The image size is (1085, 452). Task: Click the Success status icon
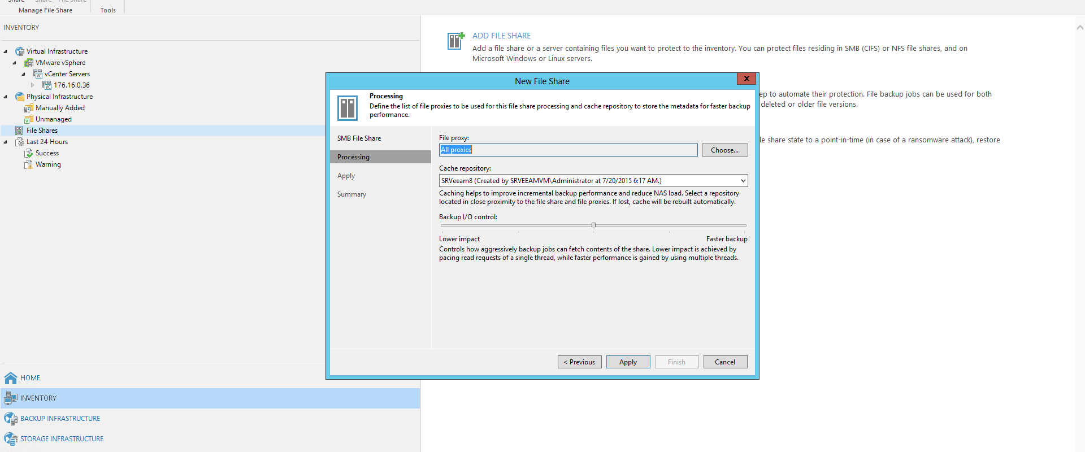[x=29, y=153]
